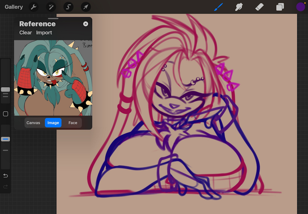Open the Adjustments magic wand menu

51,7
